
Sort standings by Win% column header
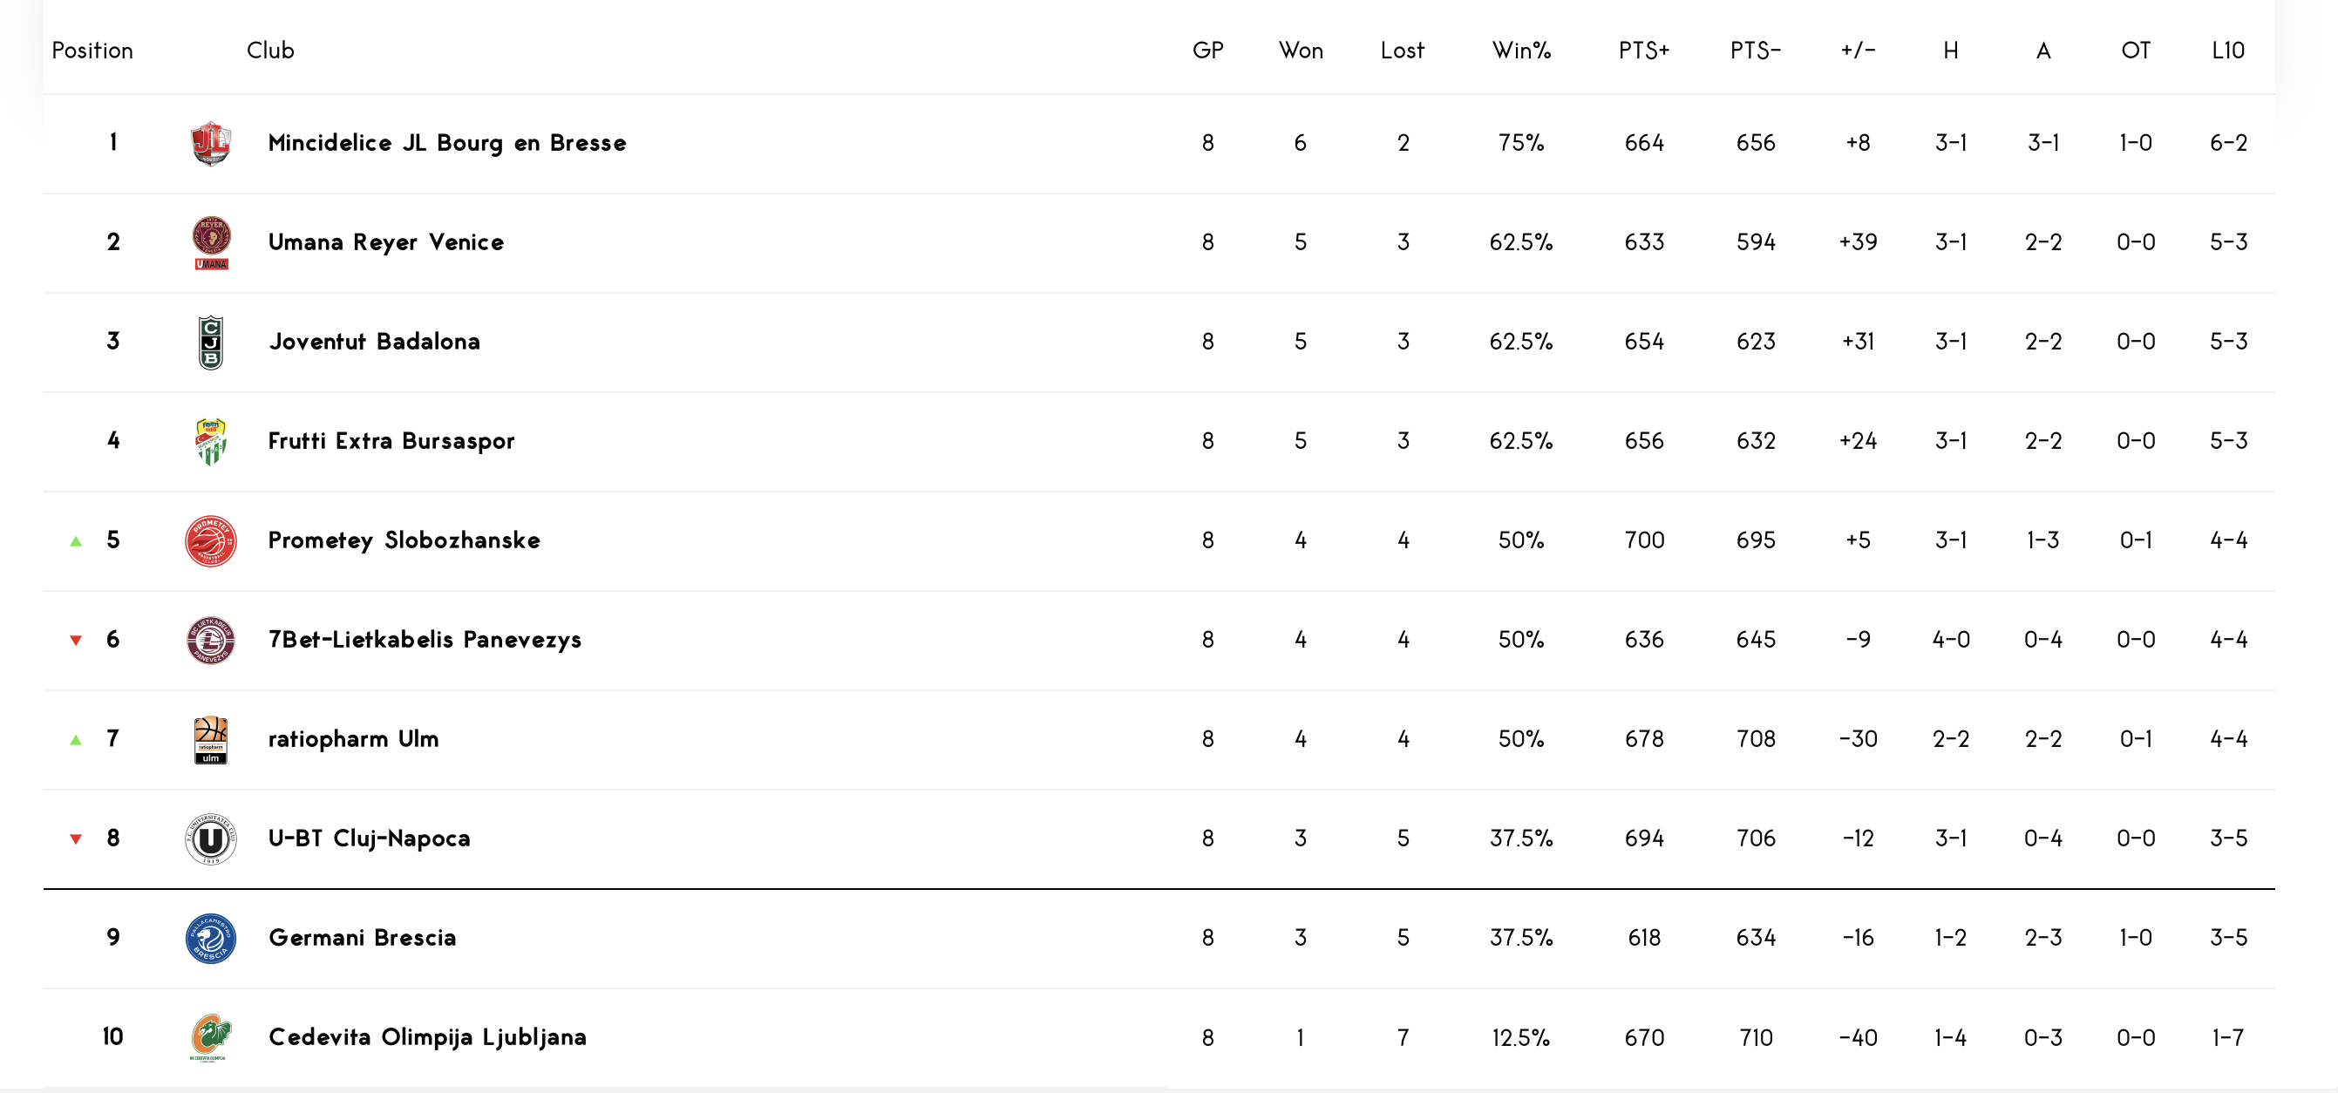coord(1521,51)
